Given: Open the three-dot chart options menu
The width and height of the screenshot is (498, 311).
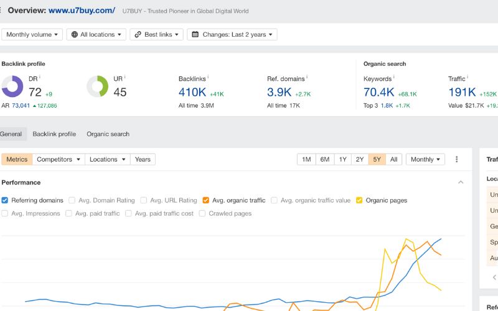Looking at the screenshot, I should click(x=456, y=159).
